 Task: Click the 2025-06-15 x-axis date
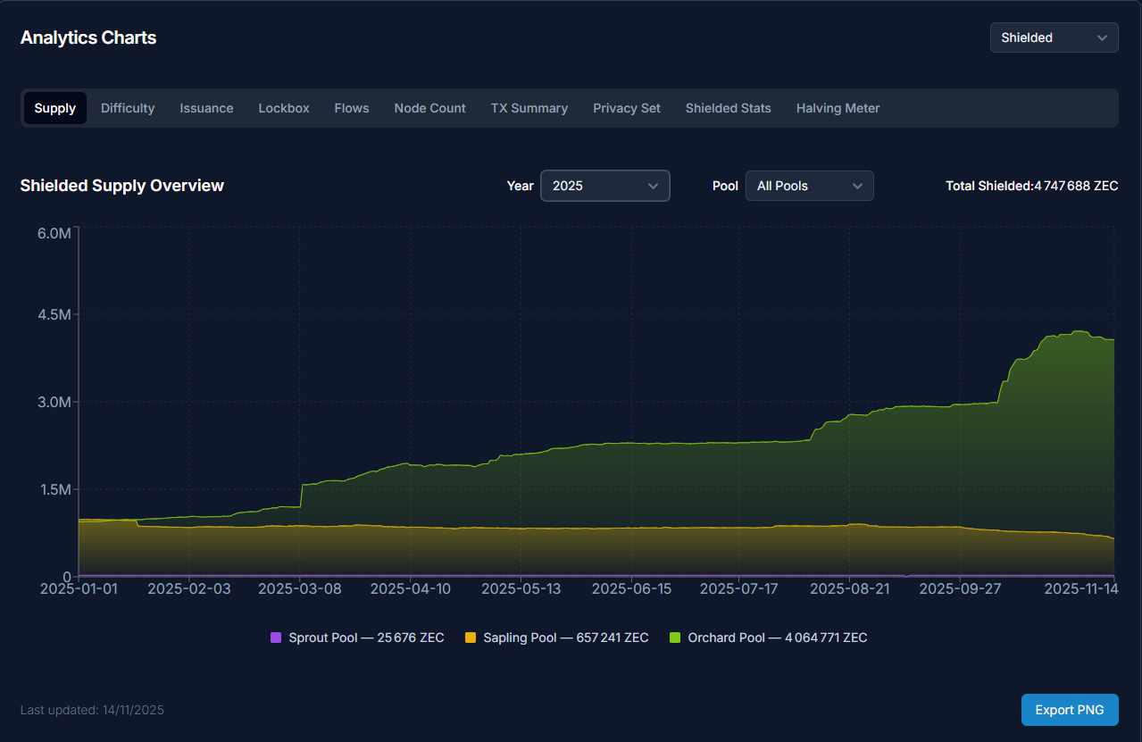(631, 588)
